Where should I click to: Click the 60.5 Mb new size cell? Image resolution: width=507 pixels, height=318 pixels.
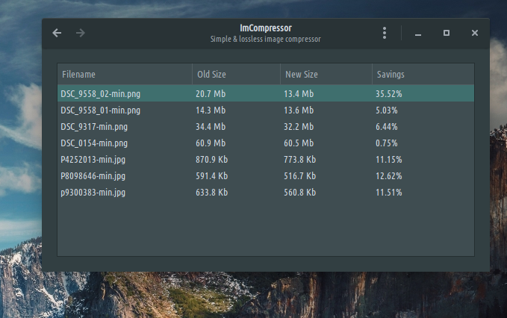[x=299, y=143]
